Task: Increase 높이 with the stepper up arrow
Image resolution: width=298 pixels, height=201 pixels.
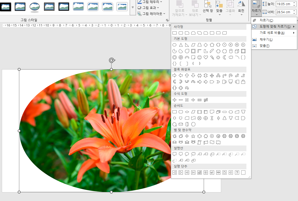Action: tap(294, 2)
